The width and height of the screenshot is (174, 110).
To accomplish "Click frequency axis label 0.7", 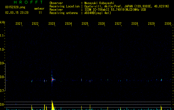I will [2, 91].
